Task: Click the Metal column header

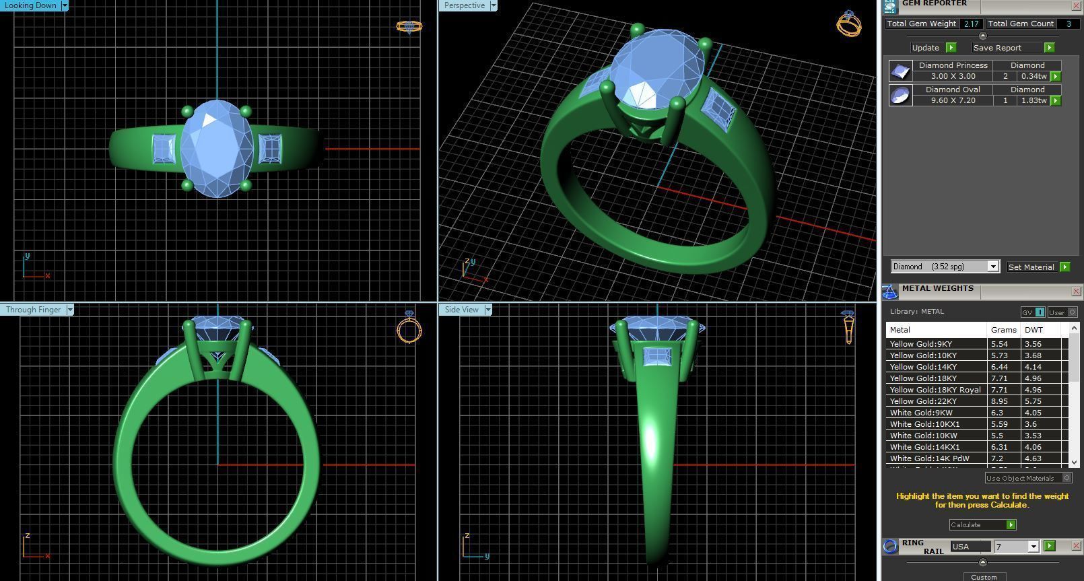Action: point(936,330)
